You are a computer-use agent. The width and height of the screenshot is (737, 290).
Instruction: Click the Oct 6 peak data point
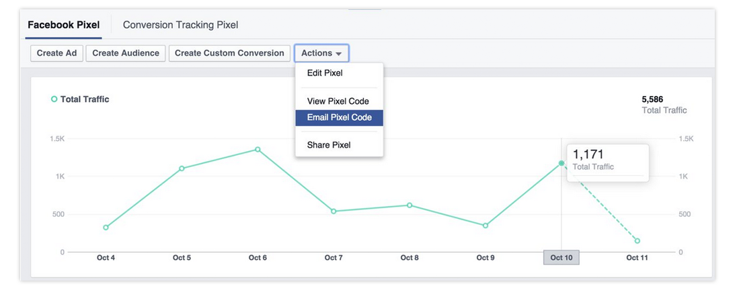[x=258, y=149]
